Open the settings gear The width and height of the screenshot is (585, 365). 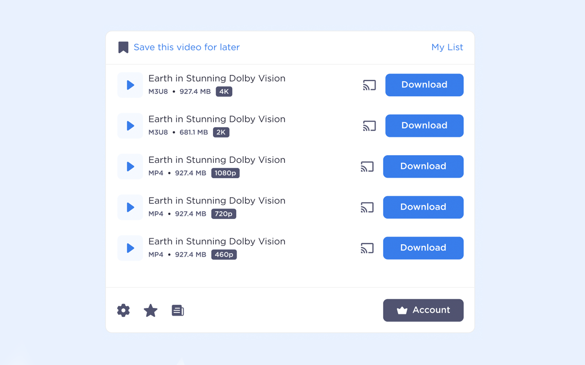point(123,310)
